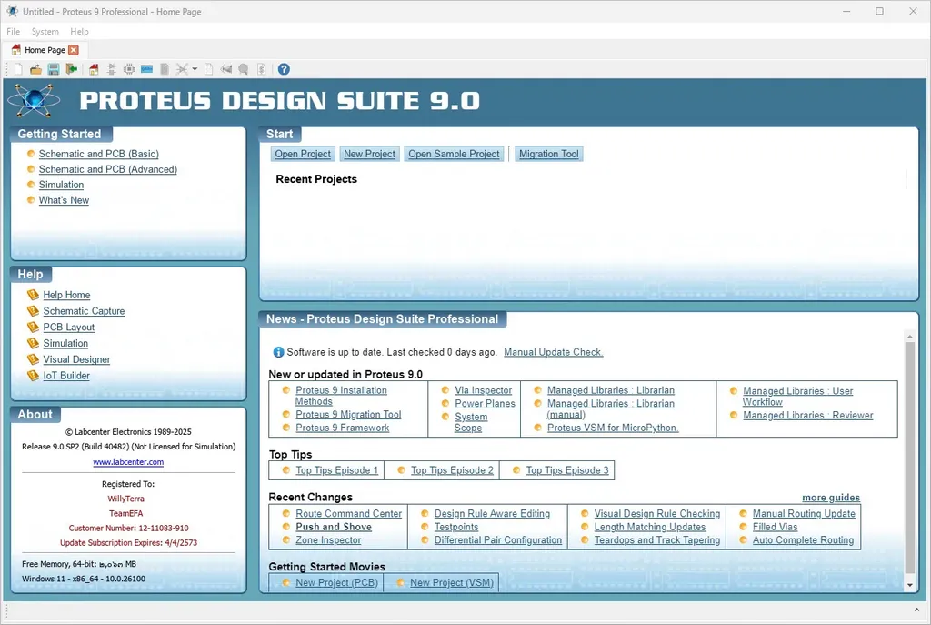931x625 pixels.
Task: Click Open Sample Project button
Action: click(454, 154)
